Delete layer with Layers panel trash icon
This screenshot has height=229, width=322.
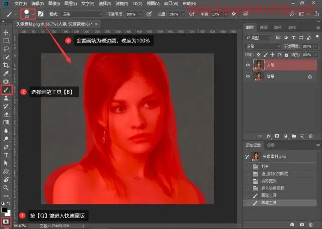[311, 136]
